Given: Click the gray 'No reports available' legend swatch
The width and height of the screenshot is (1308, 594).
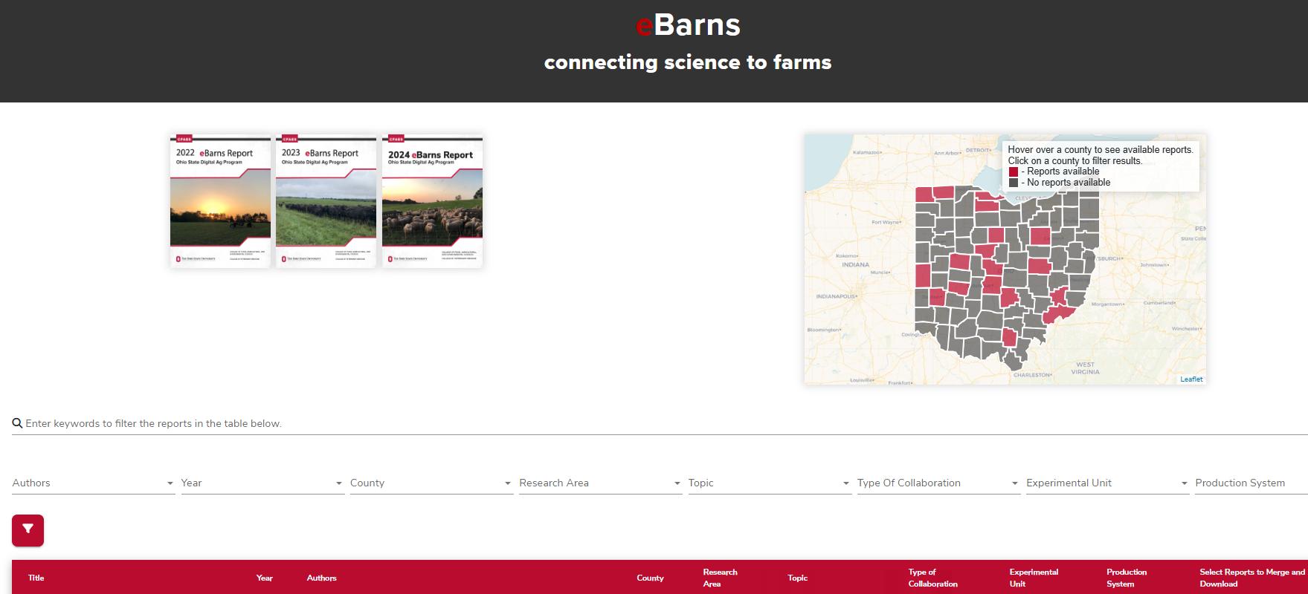Looking at the screenshot, I should click(x=1014, y=183).
